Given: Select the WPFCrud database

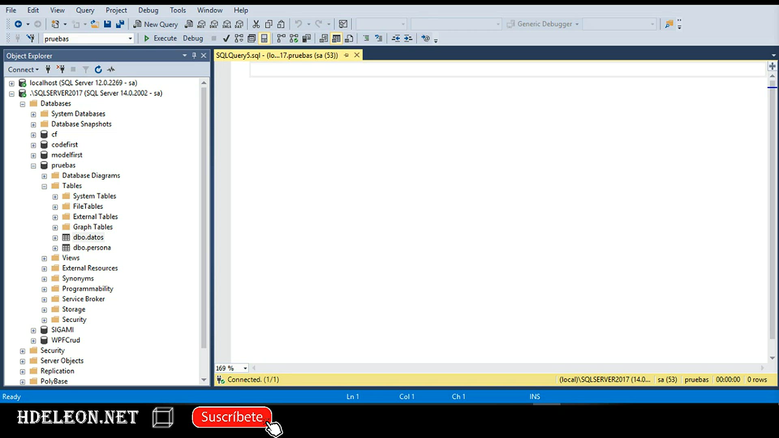Looking at the screenshot, I should [65, 340].
